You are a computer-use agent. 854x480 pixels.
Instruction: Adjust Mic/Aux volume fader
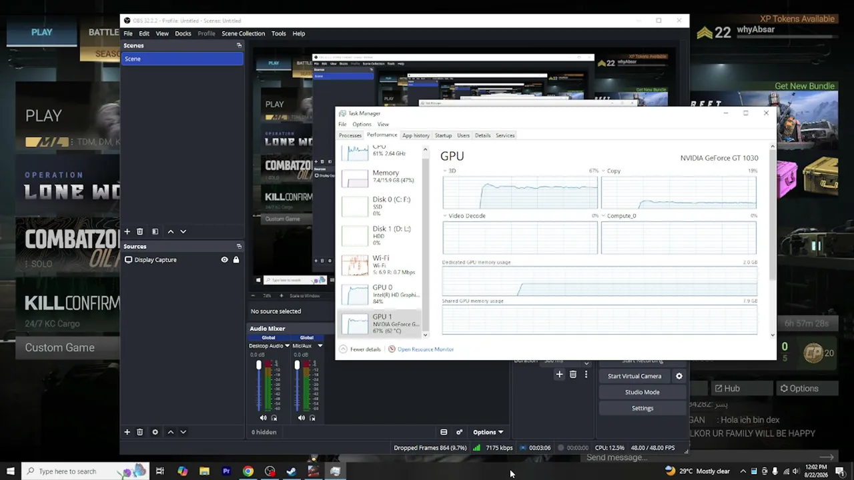point(297,365)
